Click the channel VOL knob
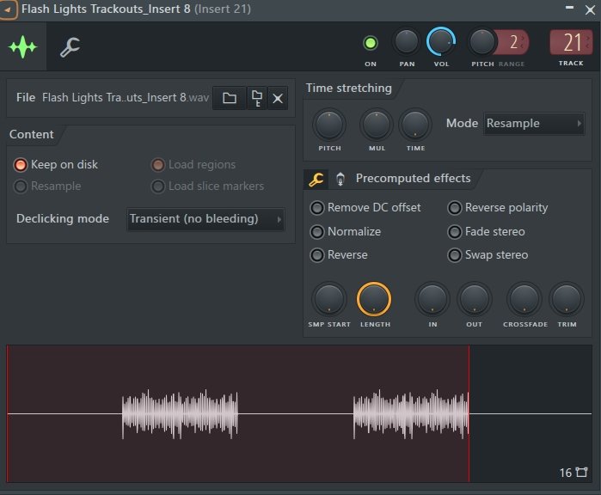 tap(441, 42)
